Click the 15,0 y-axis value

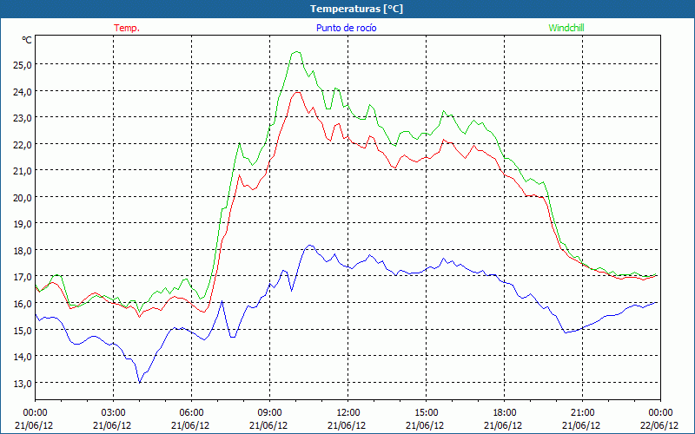(22, 330)
